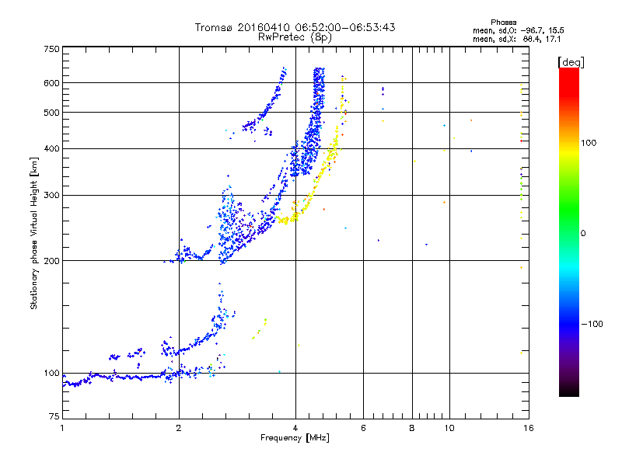Click the 'RwPretec (8p)' subtitle
This screenshot has width=622, height=466.
[x=295, y=37]
